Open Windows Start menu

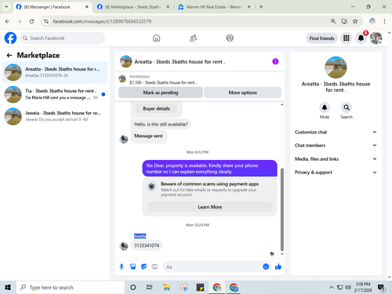(8, 288)
